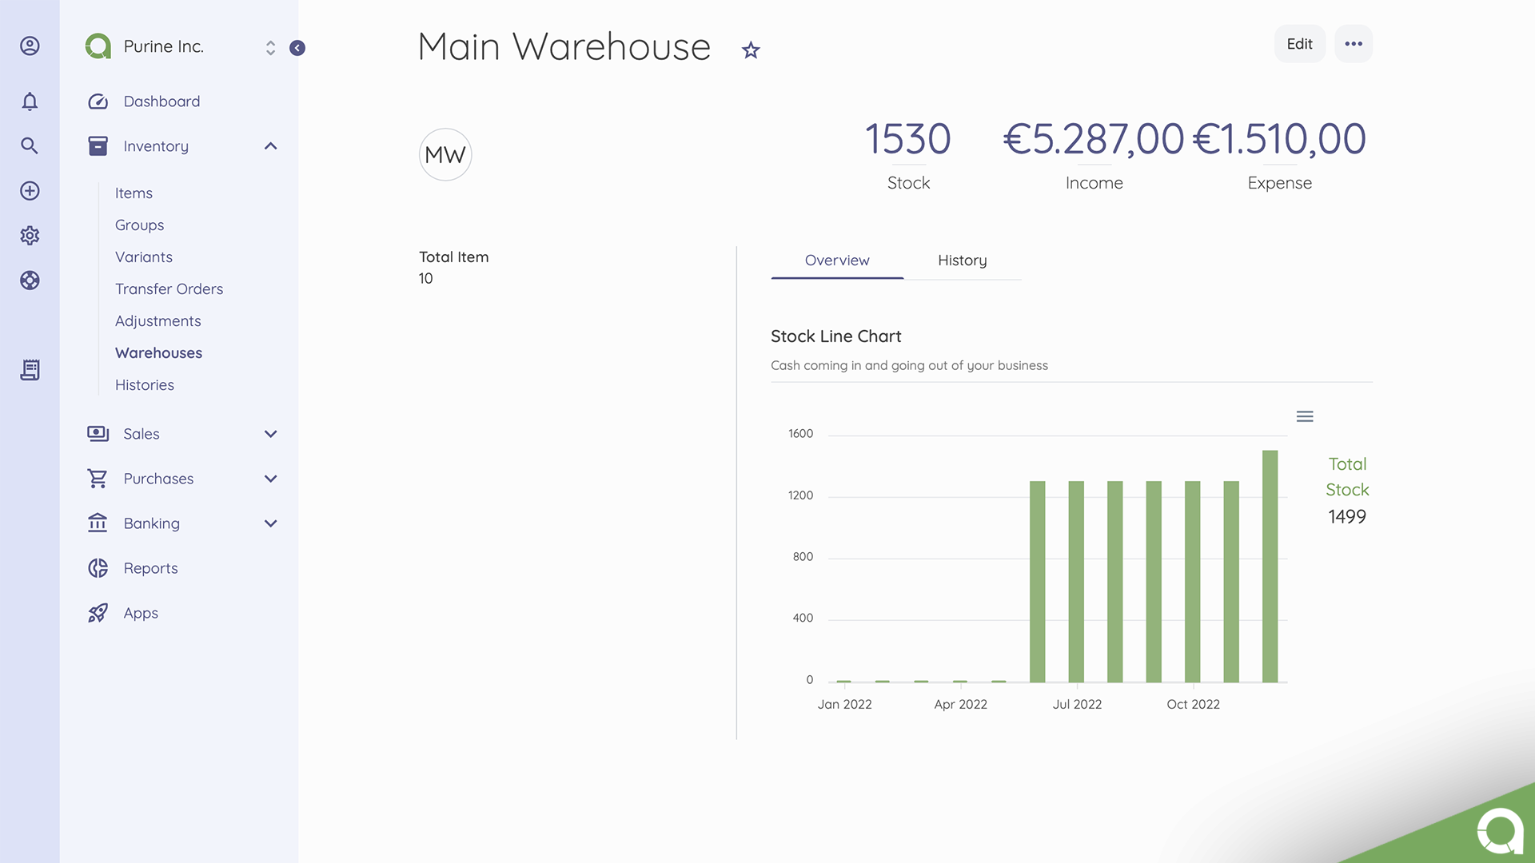Click the add new plus icon
Screen dimensions: 1535x863
coord(30,191)
